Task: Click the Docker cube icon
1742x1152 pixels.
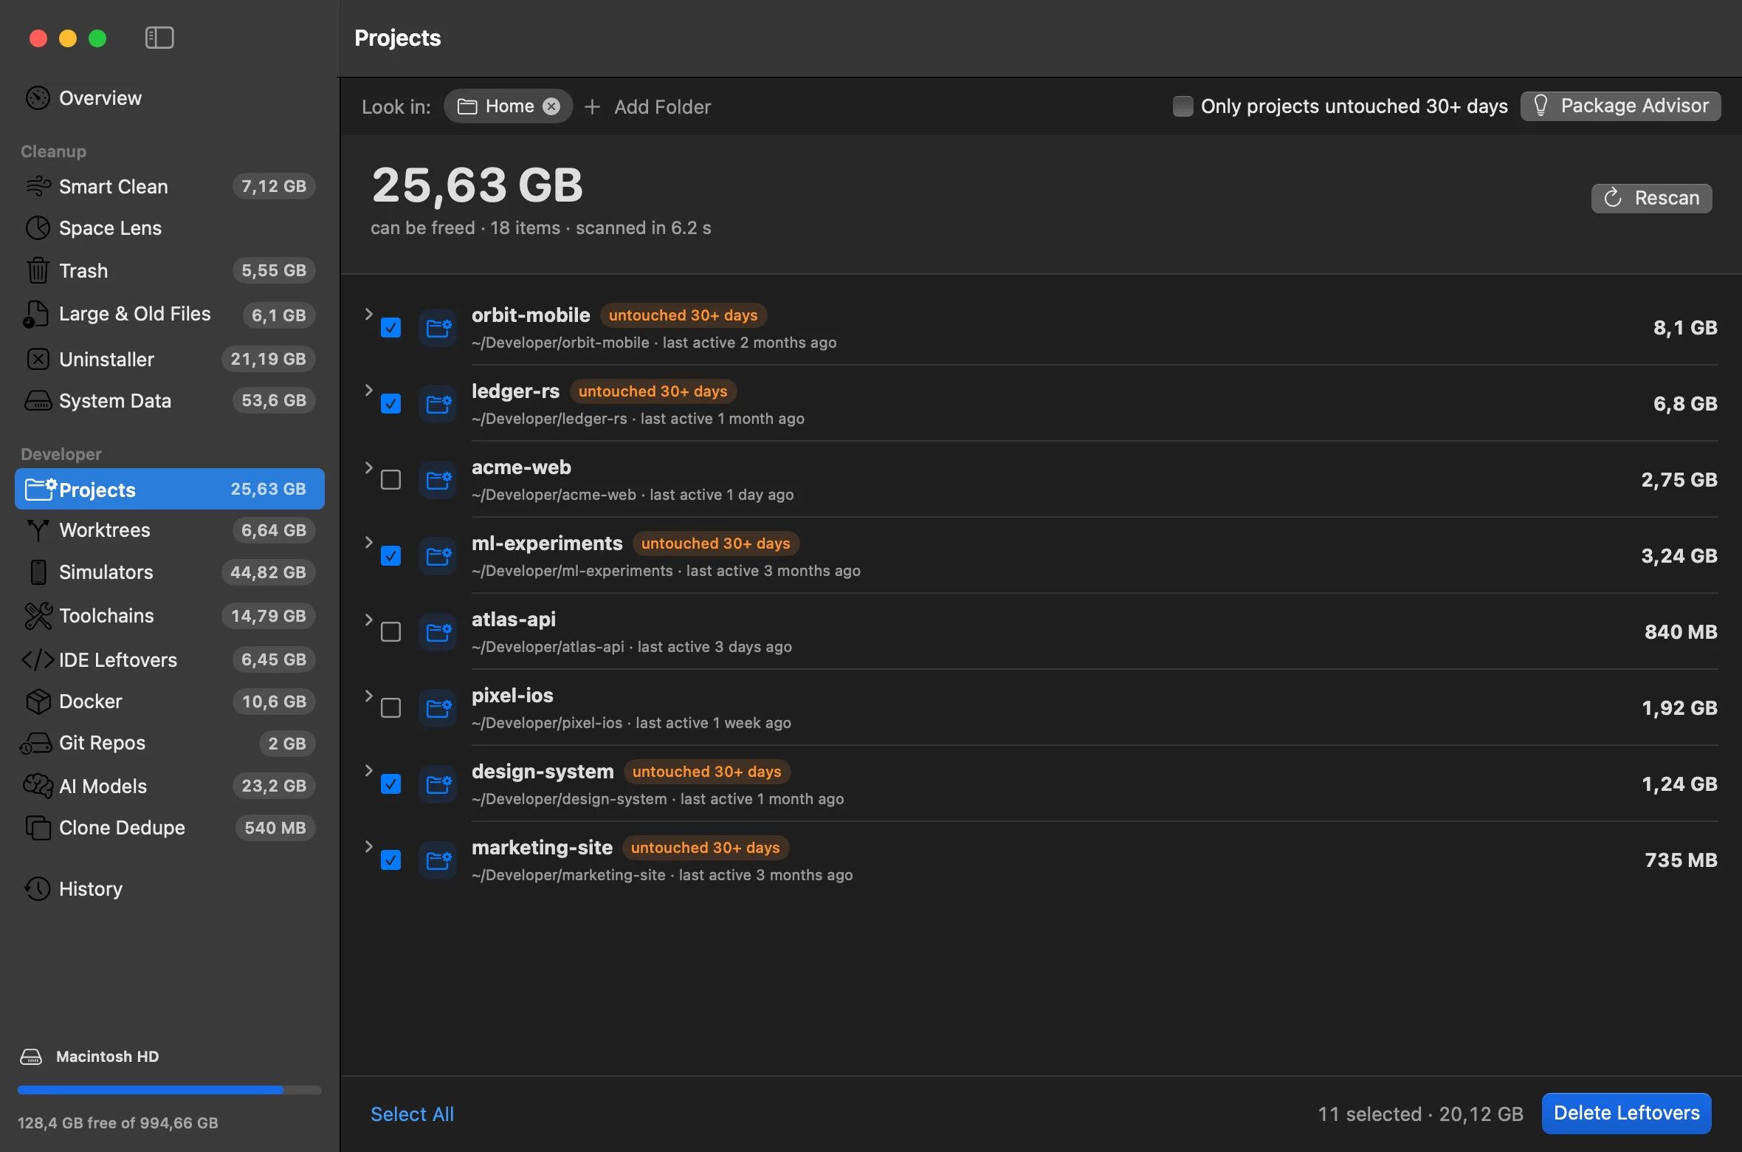Action: pyautogui.click(x=38, y=702)
